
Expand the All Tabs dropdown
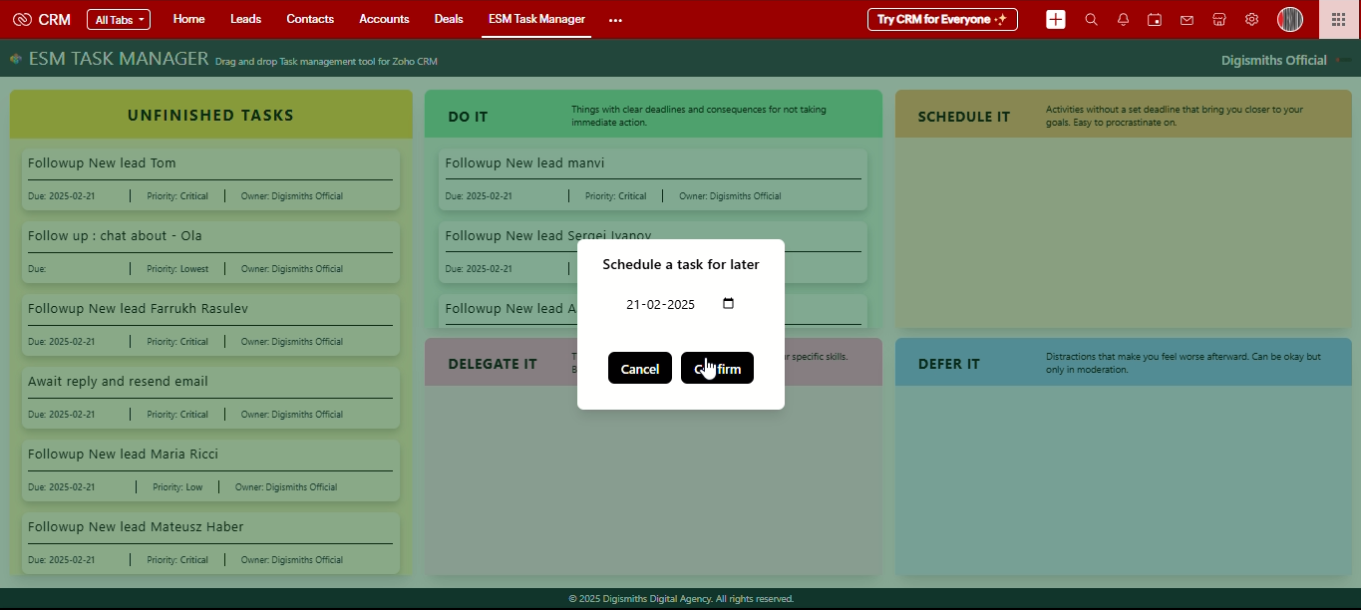[x=119, y=20]
